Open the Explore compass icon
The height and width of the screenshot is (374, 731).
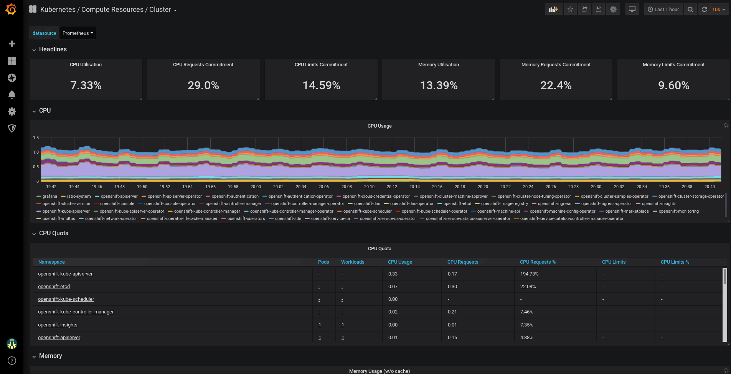tap(12, 78)
